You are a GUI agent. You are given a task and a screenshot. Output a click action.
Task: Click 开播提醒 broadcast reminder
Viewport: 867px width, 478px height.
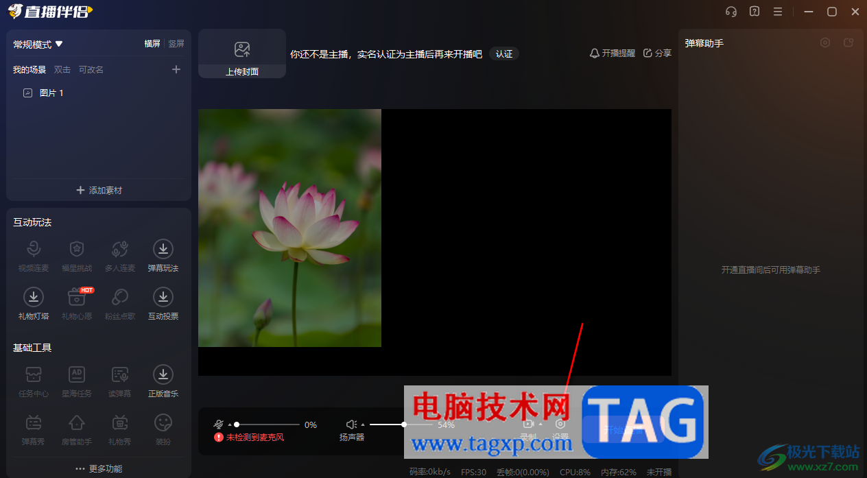point(613,53)
